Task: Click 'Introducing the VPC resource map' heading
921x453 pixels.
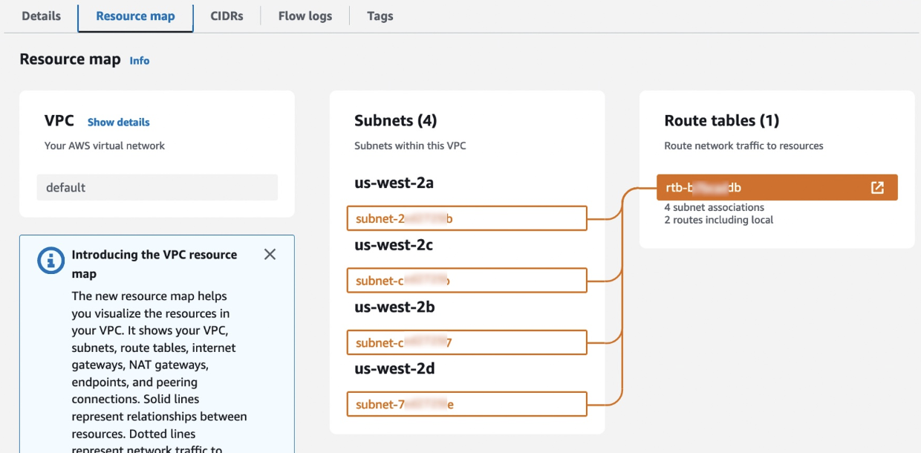Action: point(154,264)
